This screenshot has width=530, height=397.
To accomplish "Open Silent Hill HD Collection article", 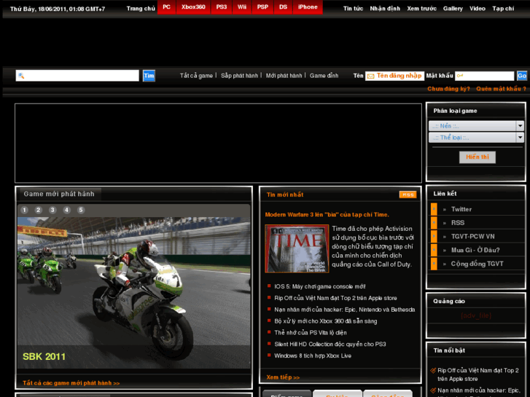I will point(330,344).
